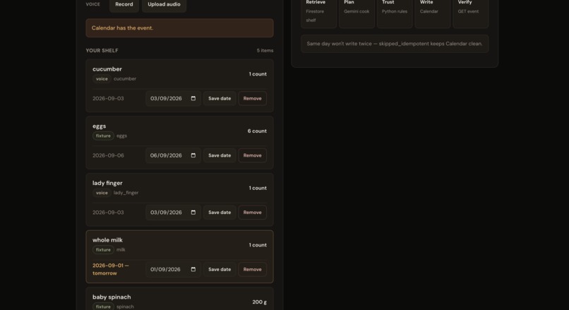Click the '1 count' quantity for cucumber
The image size is (569, 310).
tap(258, 74)
